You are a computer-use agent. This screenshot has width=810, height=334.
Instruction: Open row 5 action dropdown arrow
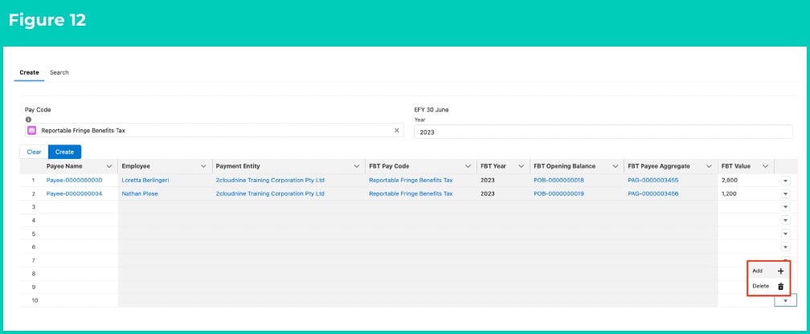coord(786,234)
